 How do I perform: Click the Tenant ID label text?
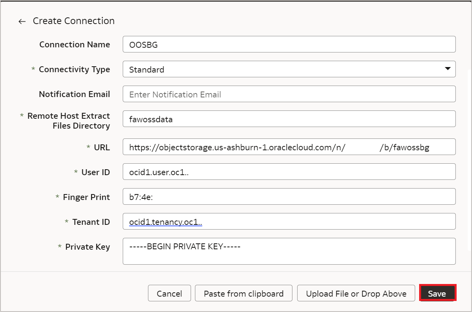coord(91,222)
